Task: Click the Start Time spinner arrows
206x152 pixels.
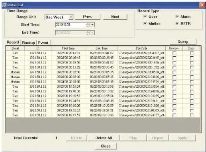Action: [88, 25]
